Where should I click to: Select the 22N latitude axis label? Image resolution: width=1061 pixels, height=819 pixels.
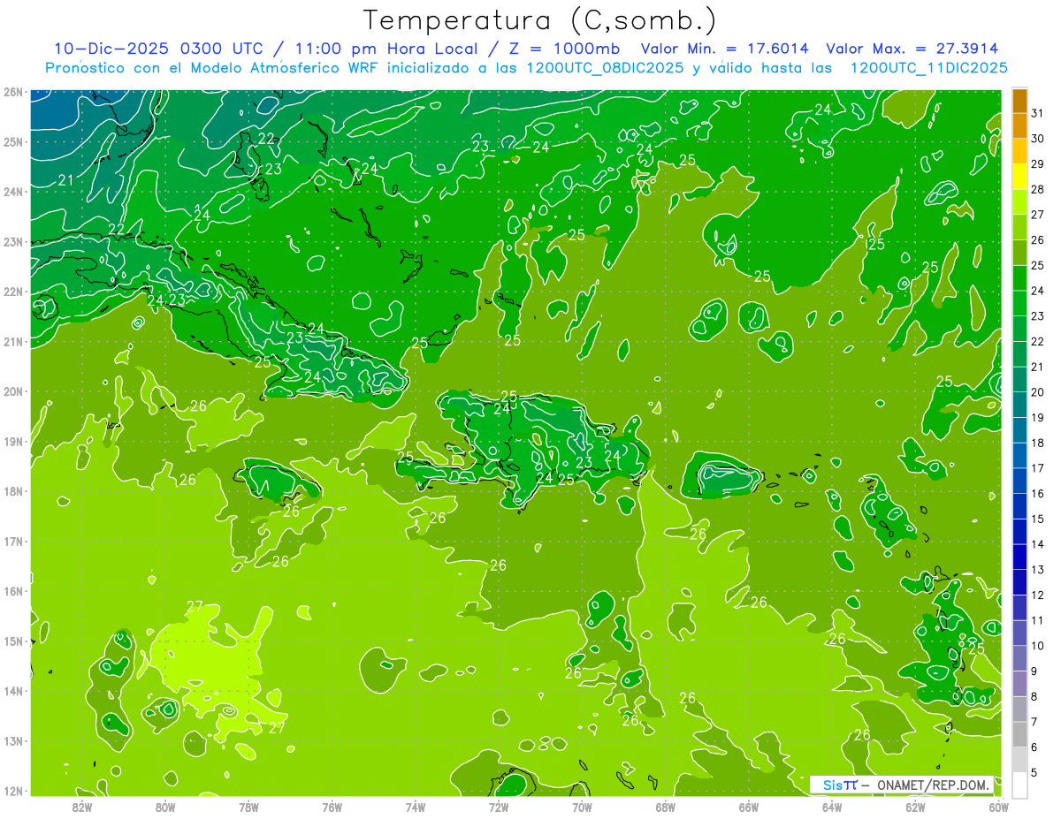(12, 292)
